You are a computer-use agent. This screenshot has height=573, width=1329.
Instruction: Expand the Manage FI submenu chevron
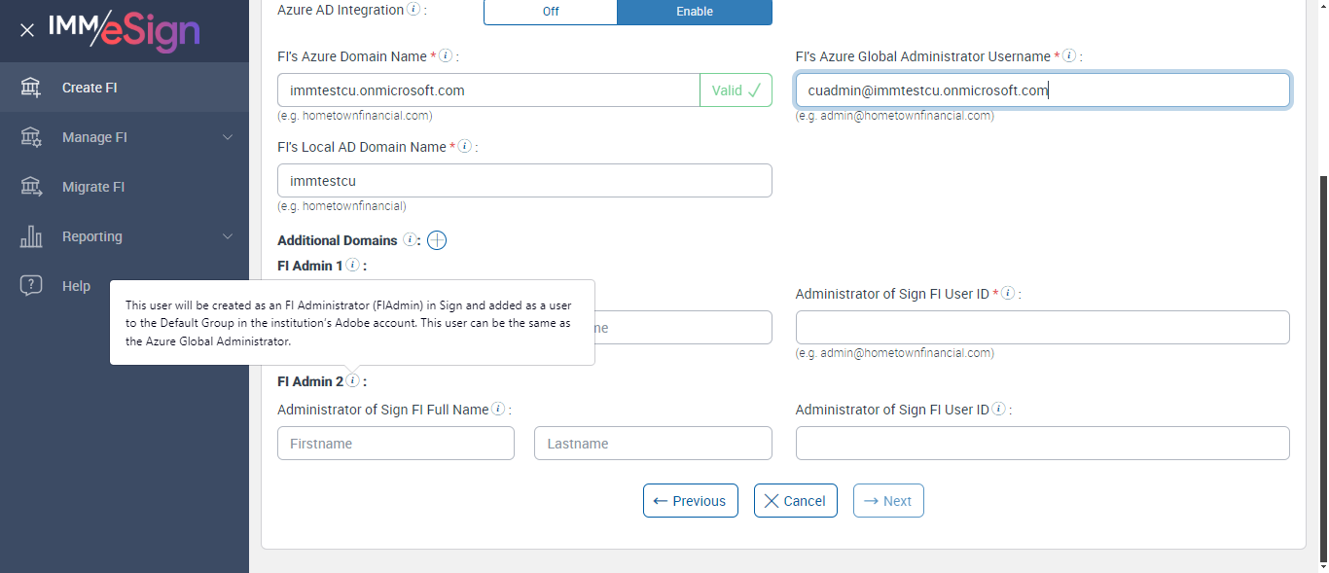click(x=228, y=137)
